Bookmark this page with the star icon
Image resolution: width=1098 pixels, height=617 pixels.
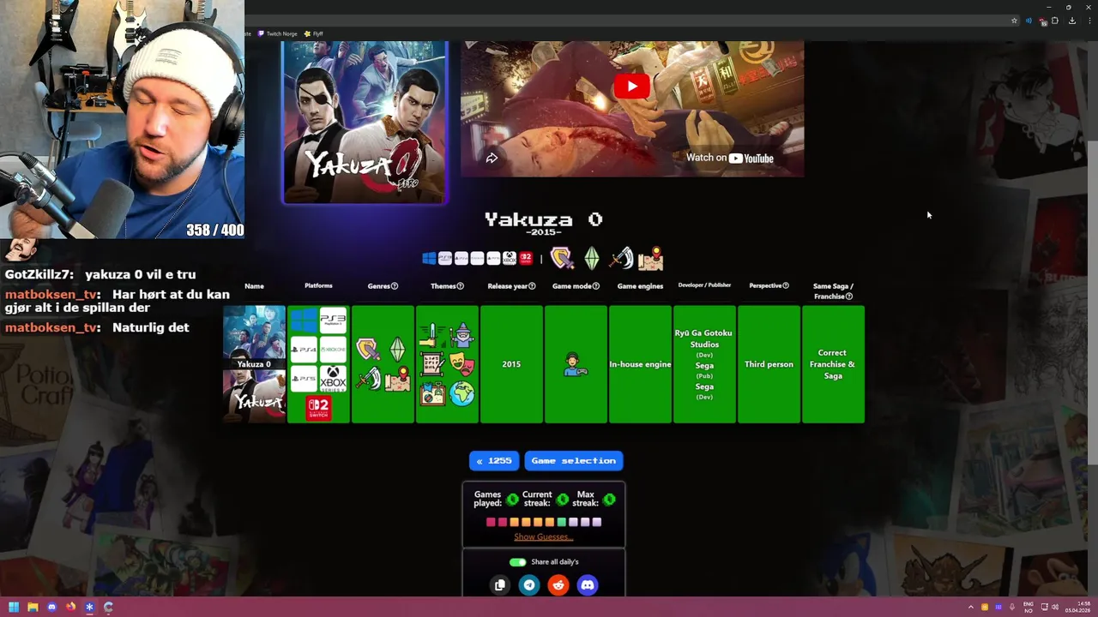1014,21
